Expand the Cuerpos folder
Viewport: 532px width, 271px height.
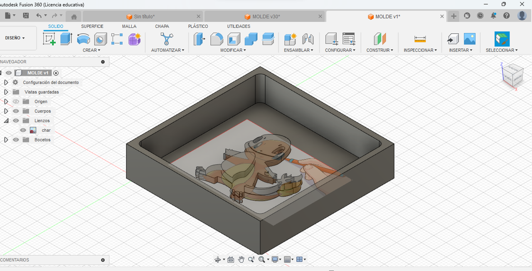click(x=6, y=111)
